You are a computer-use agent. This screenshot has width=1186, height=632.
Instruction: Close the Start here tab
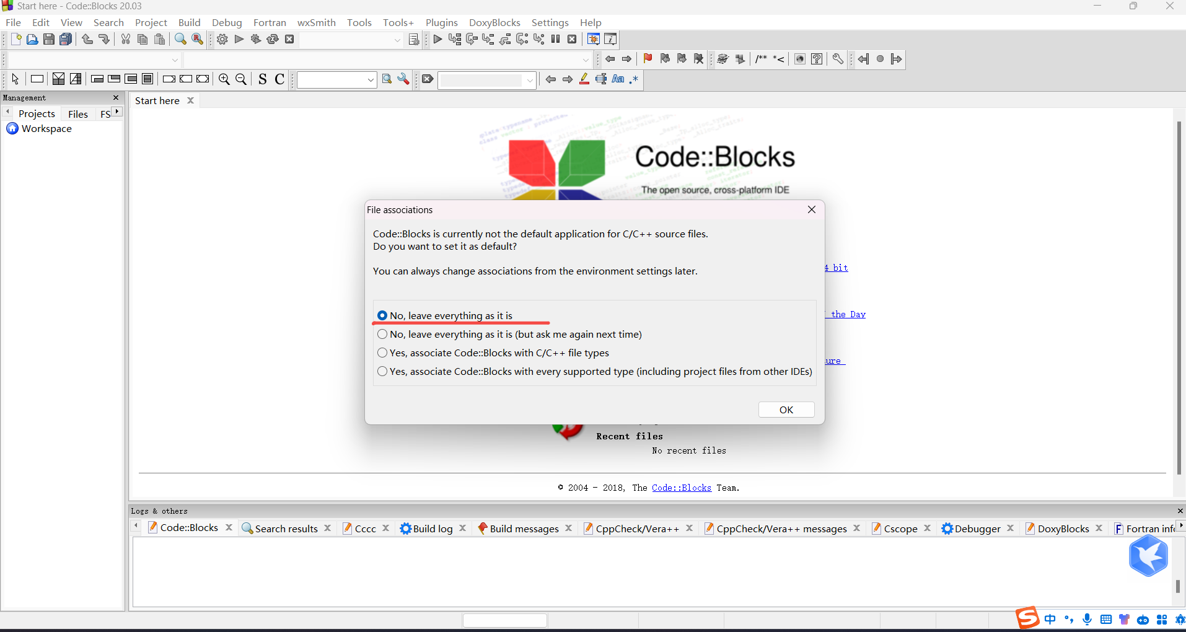pos(190,100)
